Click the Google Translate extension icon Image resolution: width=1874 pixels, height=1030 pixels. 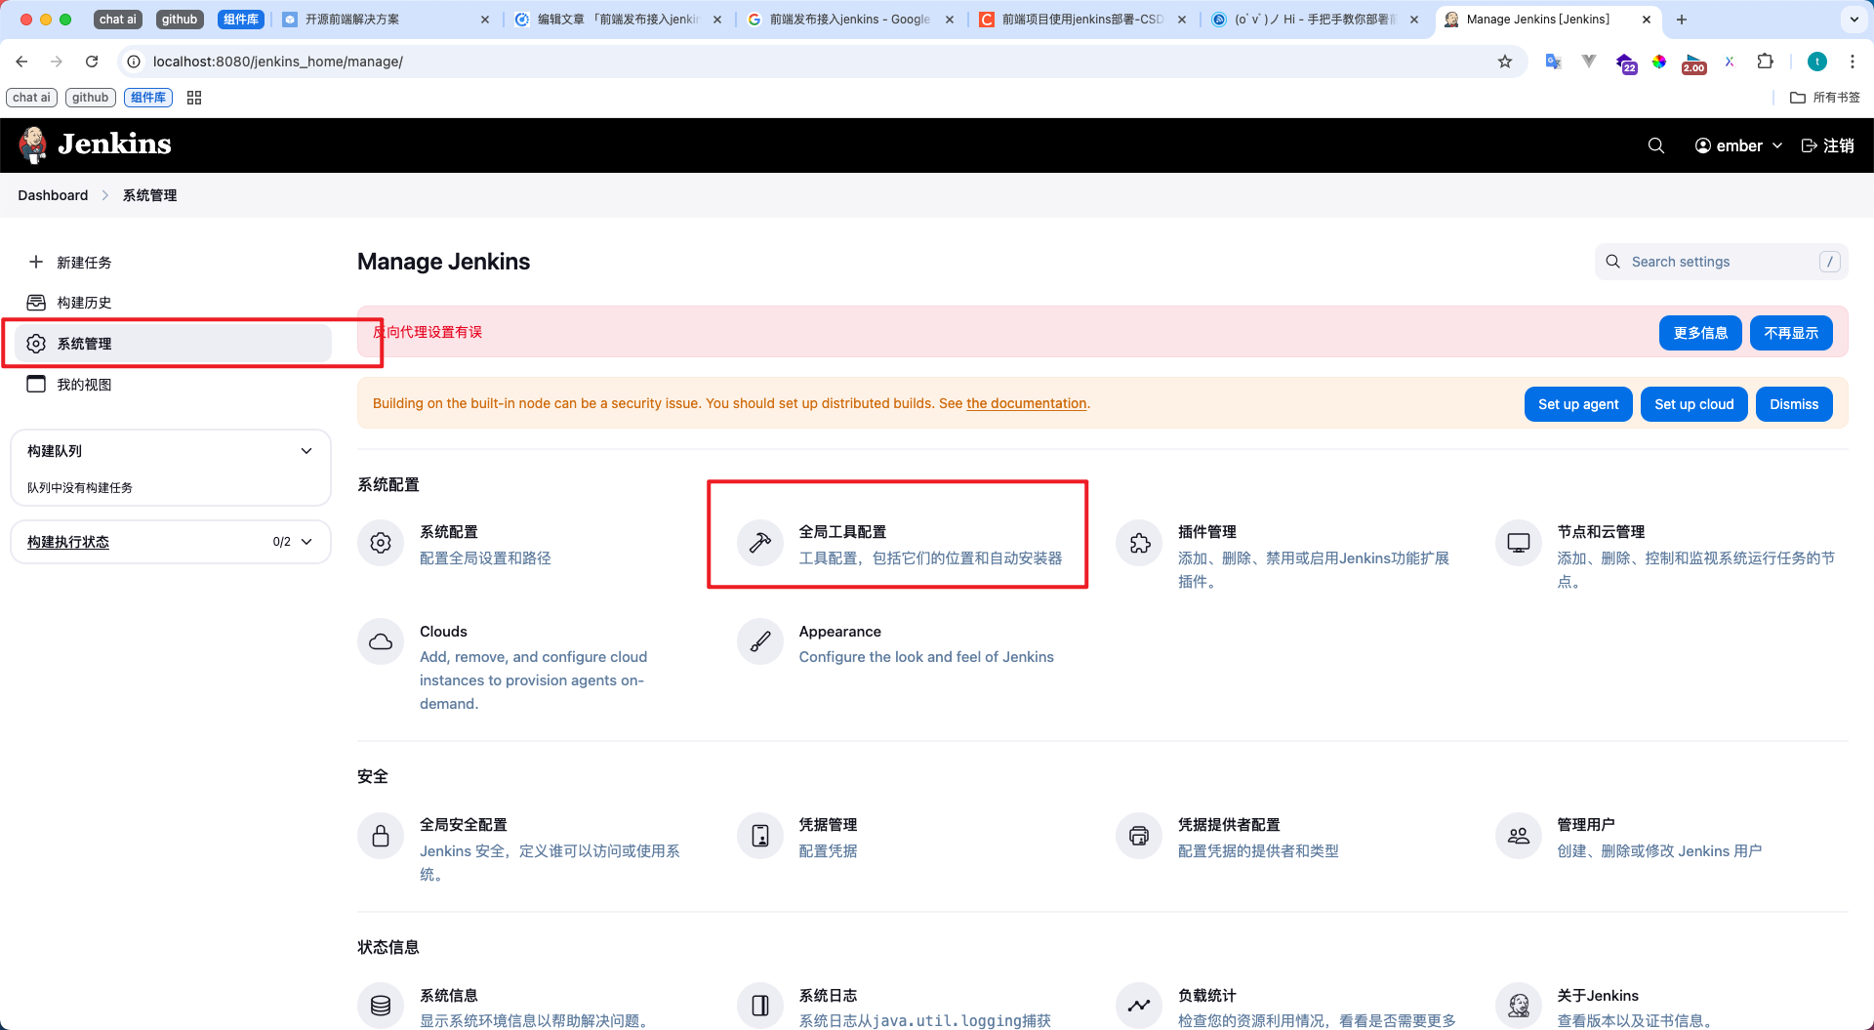pos(1553,62)
